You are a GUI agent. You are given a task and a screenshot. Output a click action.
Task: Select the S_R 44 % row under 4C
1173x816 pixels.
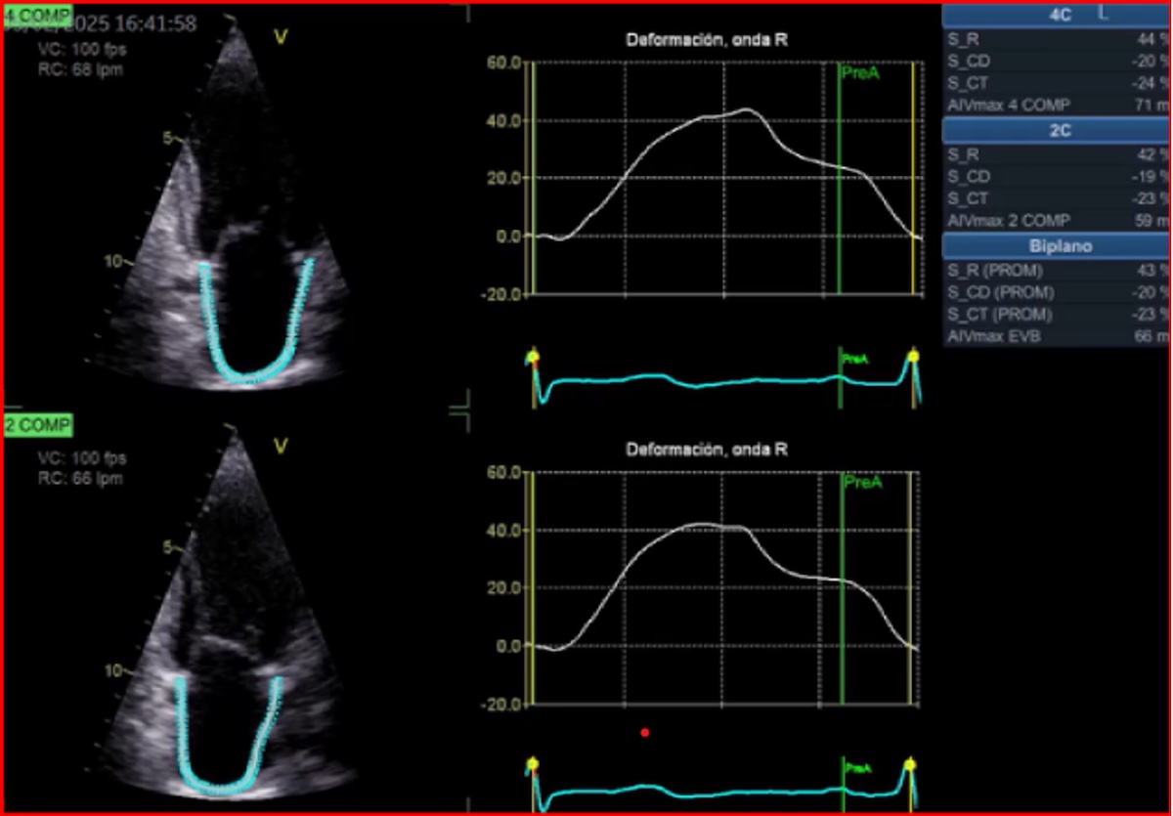tap(1058, 40)
